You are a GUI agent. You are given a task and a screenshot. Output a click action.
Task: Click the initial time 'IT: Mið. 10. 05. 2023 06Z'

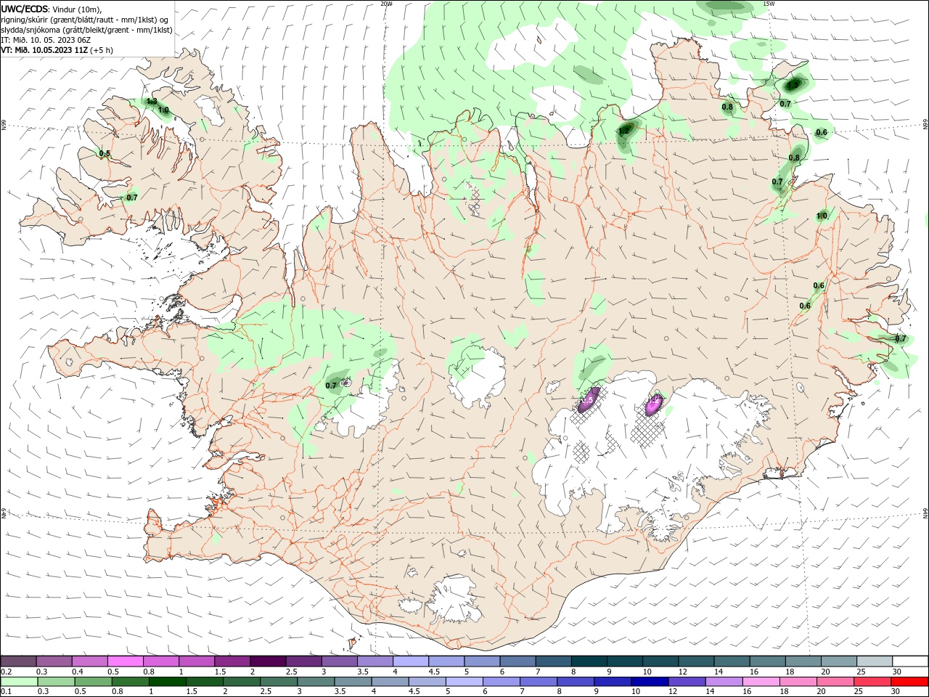pos(46,40)
